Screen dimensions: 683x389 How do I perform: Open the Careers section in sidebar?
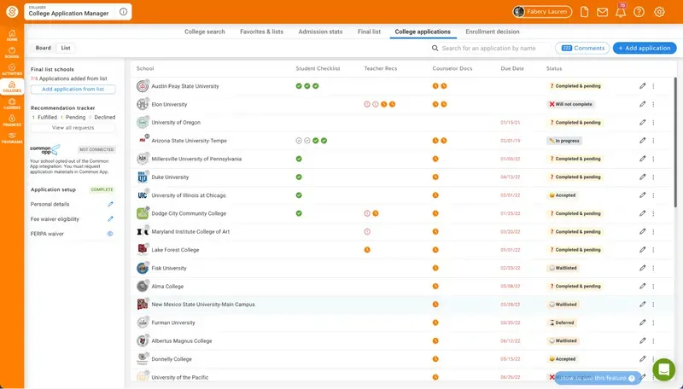pyautogui.click(x=12, y=103)
